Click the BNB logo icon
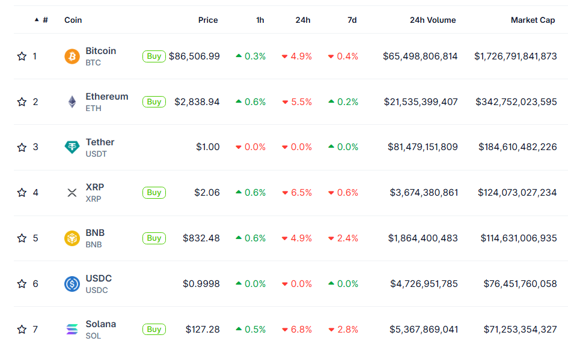Image resolution: width=568 pixels, height=347 pixels. pos(72,238)
